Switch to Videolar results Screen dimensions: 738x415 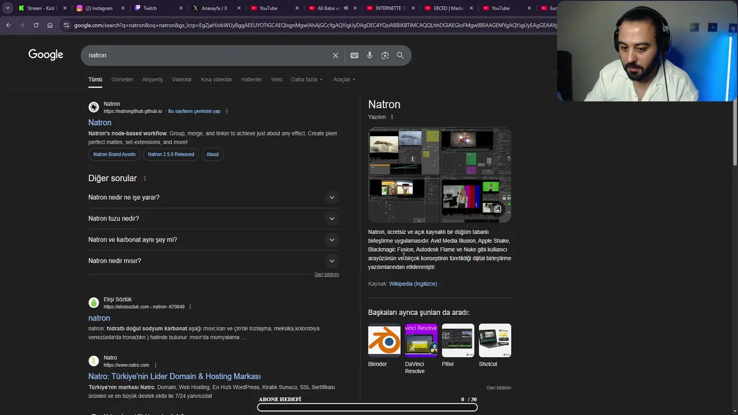182,80
